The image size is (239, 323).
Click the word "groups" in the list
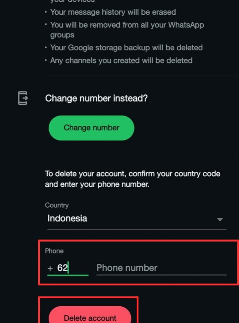click(x=62, y=35)
